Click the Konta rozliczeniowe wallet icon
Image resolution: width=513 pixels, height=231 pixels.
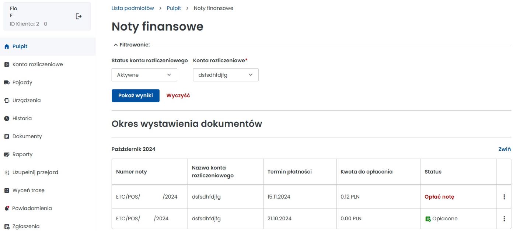[6, 64]
